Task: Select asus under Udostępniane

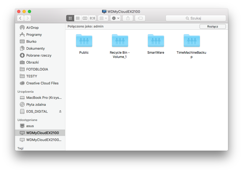Action: (40, 126)
